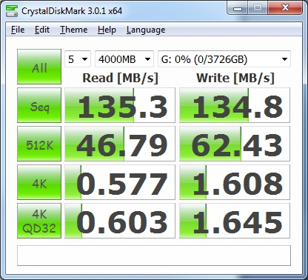This screenshot has height=280, width=308.
Task: Open the Theme menu
Action: (x=74, y=30)
